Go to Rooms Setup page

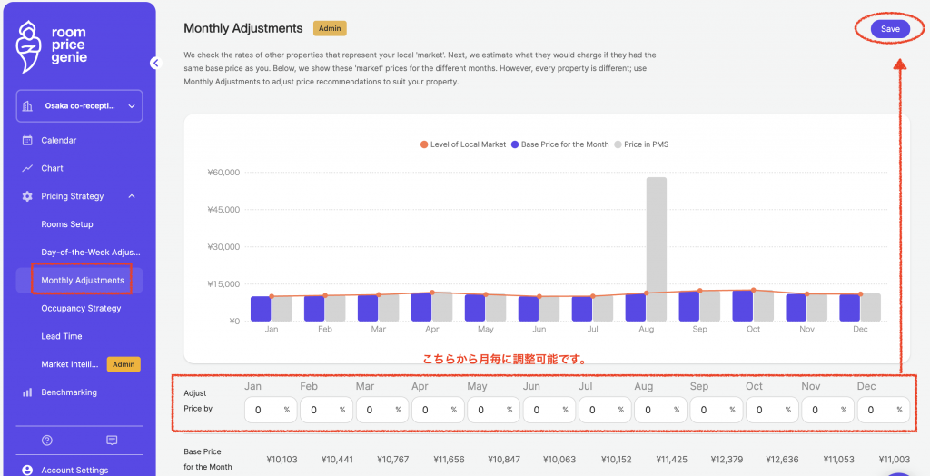pos(67,224)
